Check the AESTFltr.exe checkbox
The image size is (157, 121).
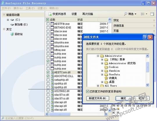(x=48, y=24)
